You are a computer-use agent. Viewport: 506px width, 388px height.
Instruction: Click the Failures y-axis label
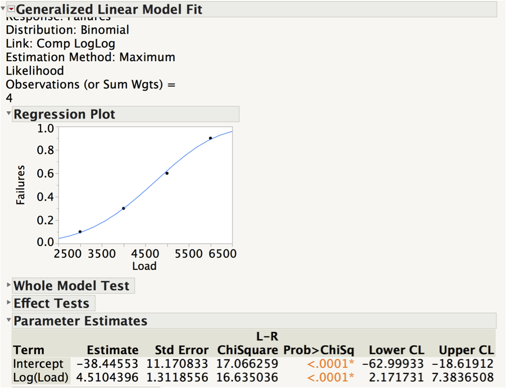[x=21, y=185]
